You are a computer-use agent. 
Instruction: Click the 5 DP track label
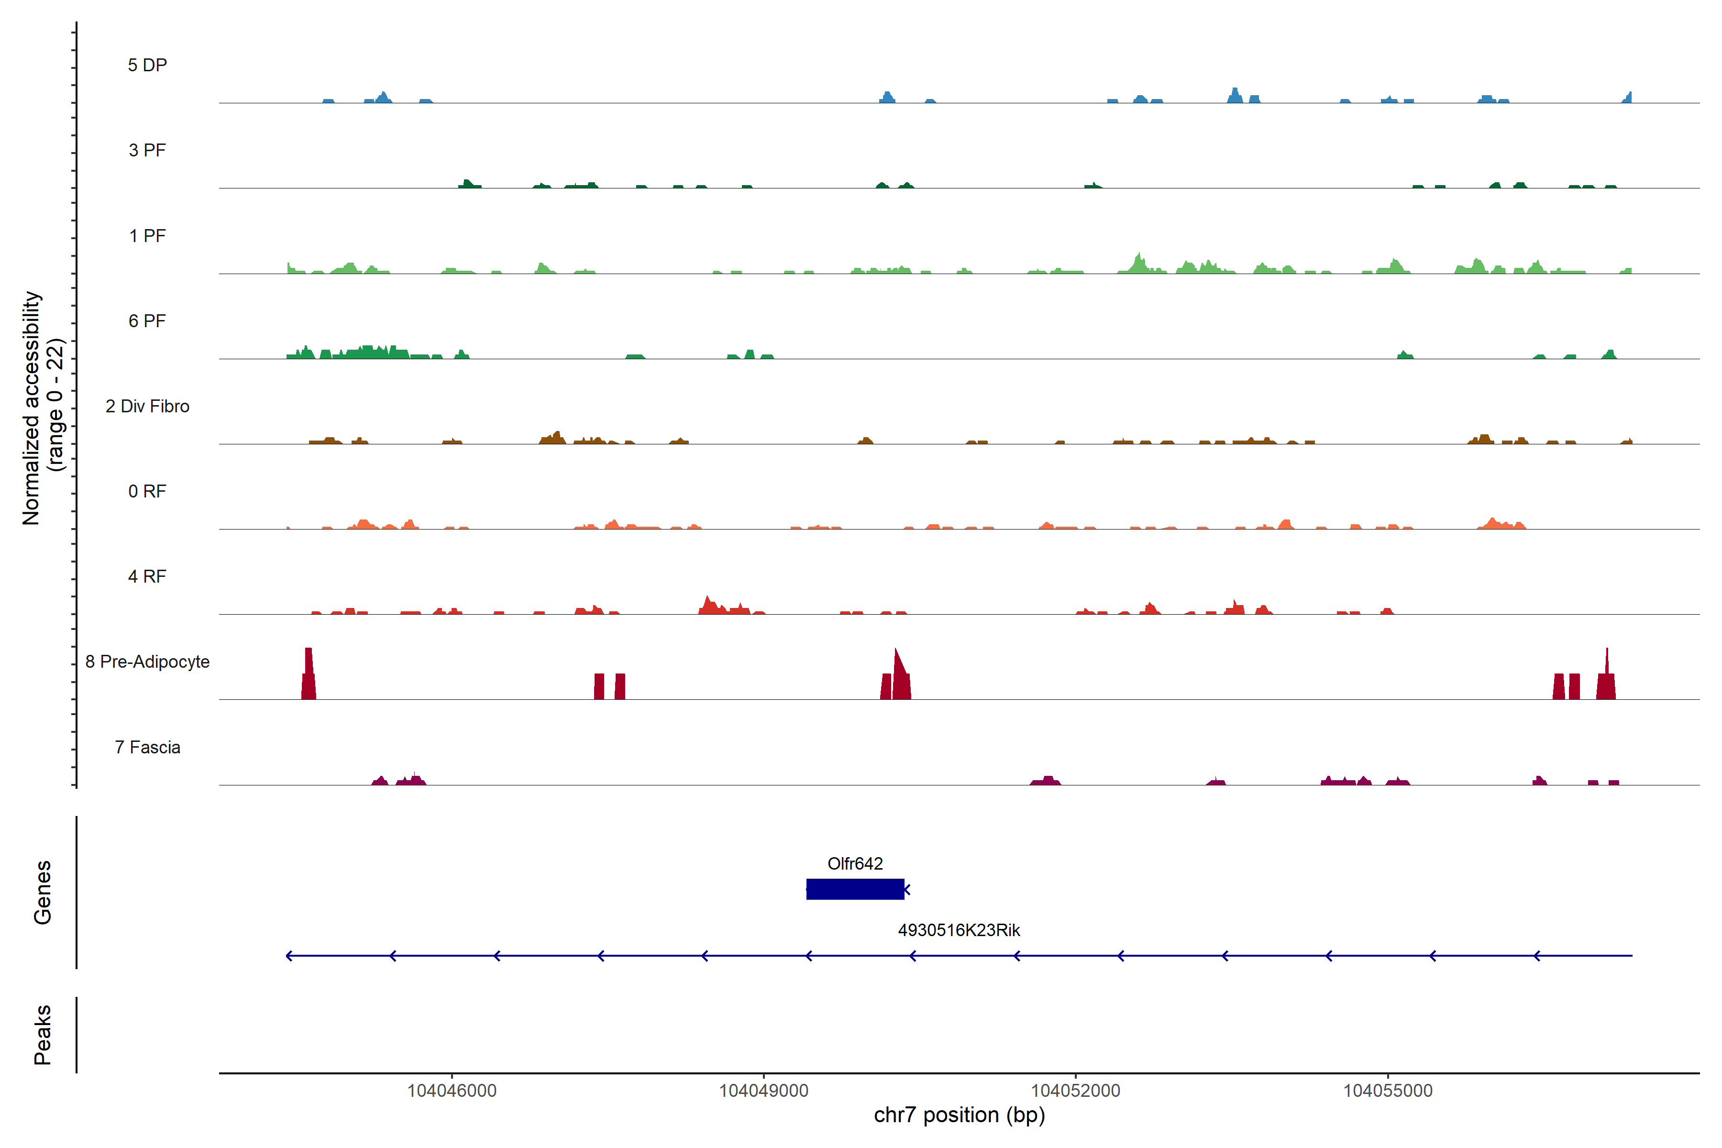tap(147, 65)
